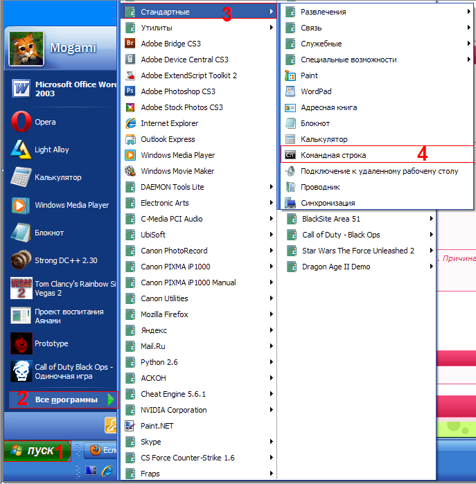Image resolution: width=476 pixels, height=484 pixels.
Task: Click Командная строка icon
Action: pos(290,155)
